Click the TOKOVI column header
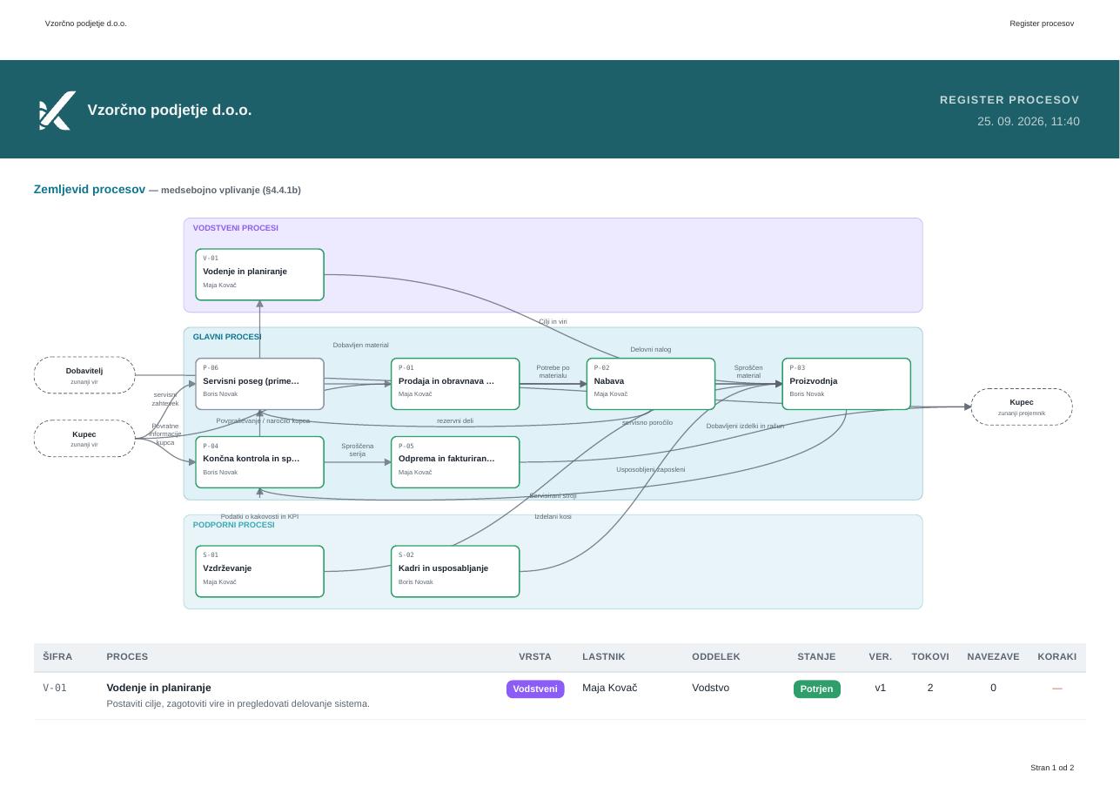The width and height of the screenshot is (1120, 793). [x=930, y=656]
